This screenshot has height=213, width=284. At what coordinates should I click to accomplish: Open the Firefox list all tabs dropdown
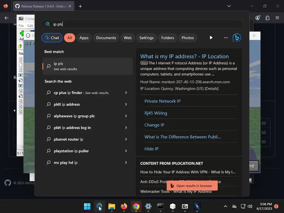click(229, 6)
